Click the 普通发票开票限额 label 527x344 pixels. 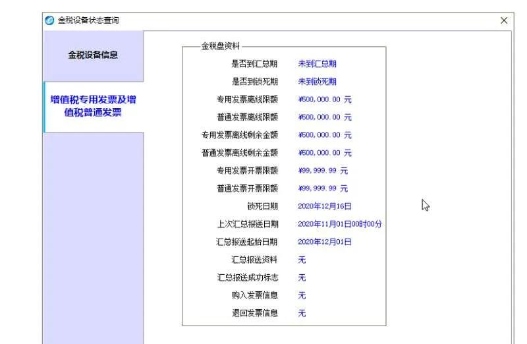(x=248, y=188)
